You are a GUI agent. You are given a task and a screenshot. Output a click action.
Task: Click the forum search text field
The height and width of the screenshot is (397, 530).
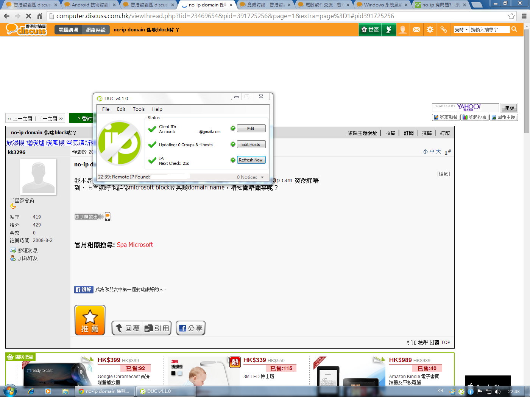(489, 29)
